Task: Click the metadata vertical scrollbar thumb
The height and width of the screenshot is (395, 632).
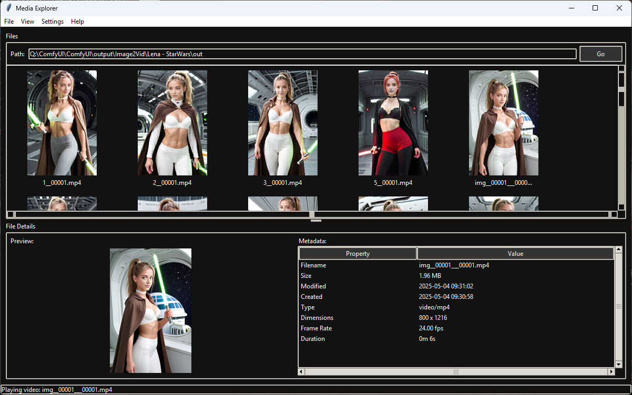Action: 618,307
